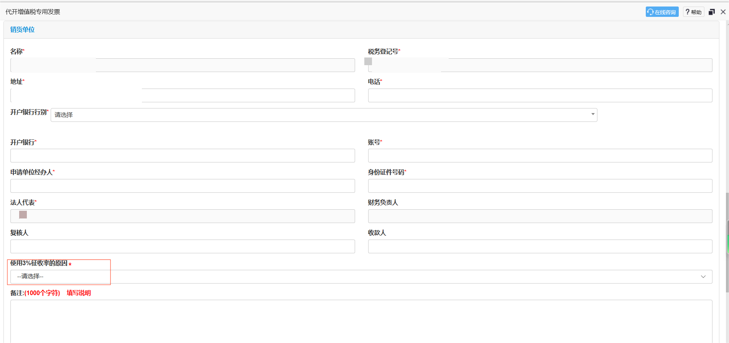729x343 pixels.
Task: Click the 开户银行 input field
Action: 183,156
